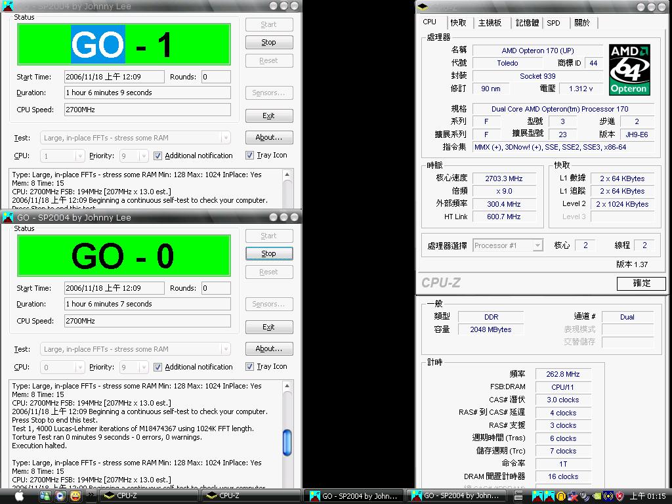Click the taskbar clock showing 01:15
672x504 pixels.
pyautogui.click(x=648, y=496)
